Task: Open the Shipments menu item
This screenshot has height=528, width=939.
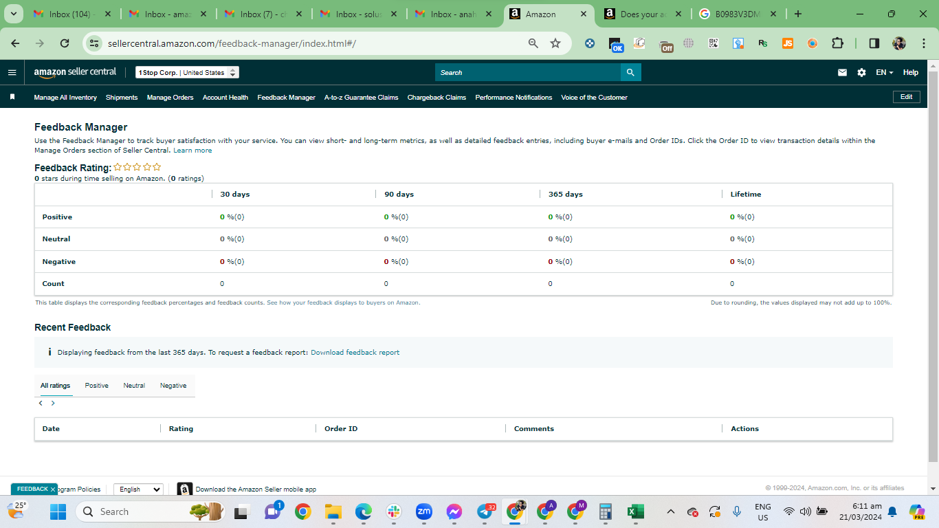Action: coord(122,98)
